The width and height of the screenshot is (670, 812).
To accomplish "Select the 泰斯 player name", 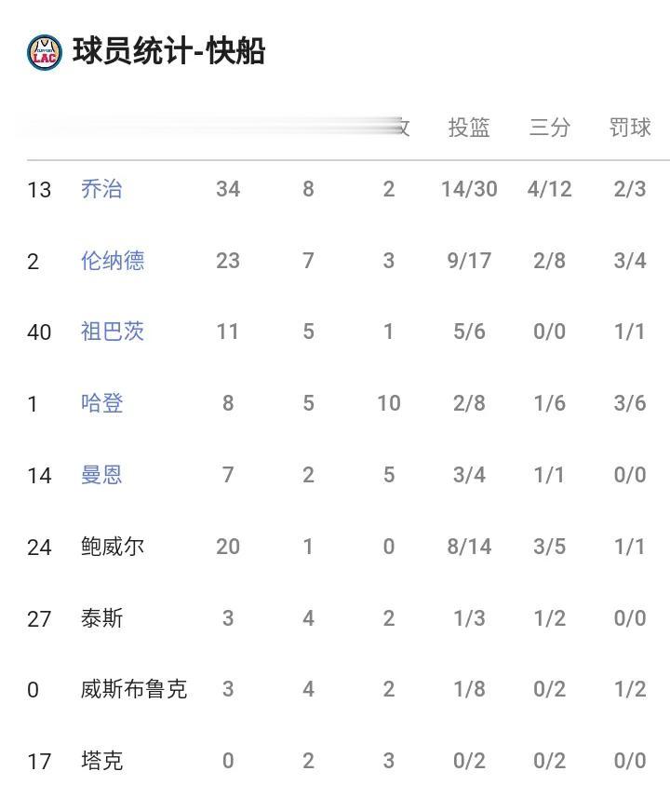I will tap(101, 617).
